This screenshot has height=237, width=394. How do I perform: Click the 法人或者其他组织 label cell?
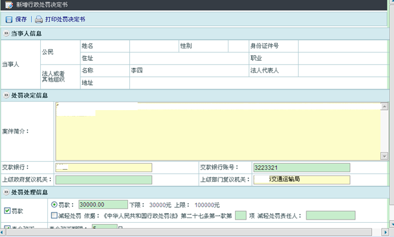point(60,77)
